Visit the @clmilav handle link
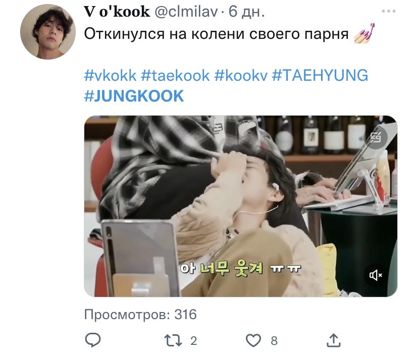The width and height of the screenshot is (418, 358). [x=186, y=12]
